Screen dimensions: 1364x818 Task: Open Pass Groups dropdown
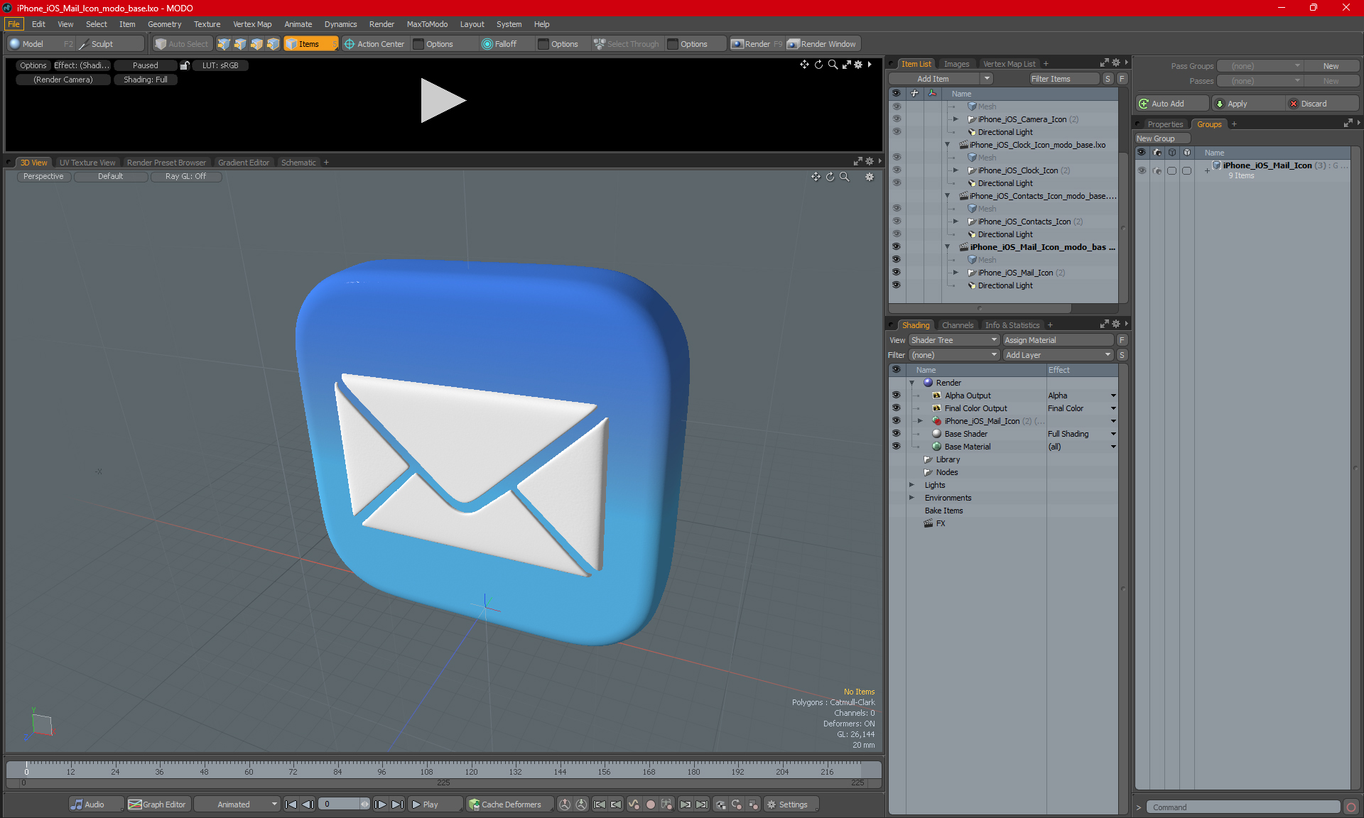click(1260, 66)
